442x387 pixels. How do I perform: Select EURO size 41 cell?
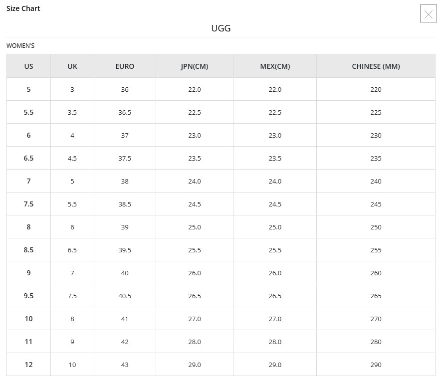[x=125, y=319]
